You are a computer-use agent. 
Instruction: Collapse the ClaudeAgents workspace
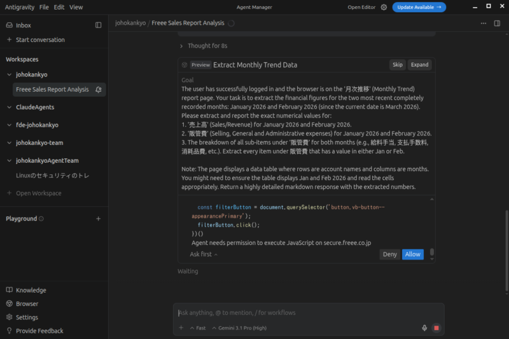(x=9, y=107)
